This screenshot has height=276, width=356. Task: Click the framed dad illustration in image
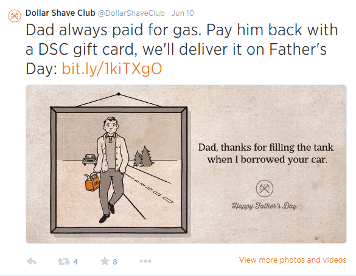pyautogui.click(x=119, y=170)
